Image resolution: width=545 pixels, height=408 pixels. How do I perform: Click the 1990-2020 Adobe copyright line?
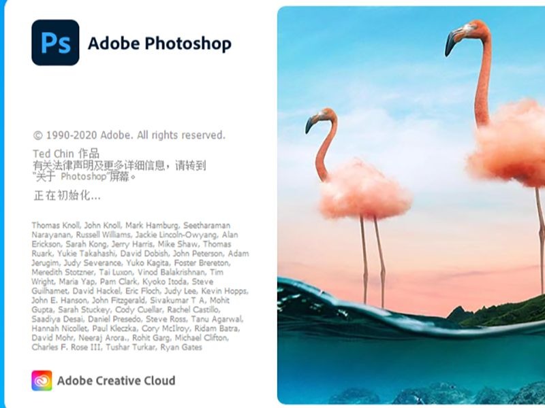point(129,135)
